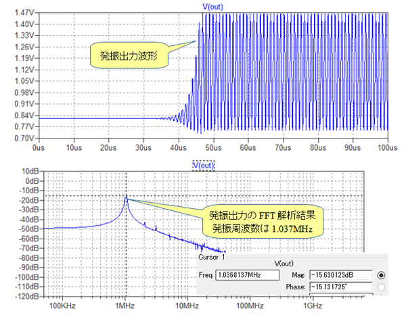
Task: Click the Phase value field
Action: coord(340,287)
